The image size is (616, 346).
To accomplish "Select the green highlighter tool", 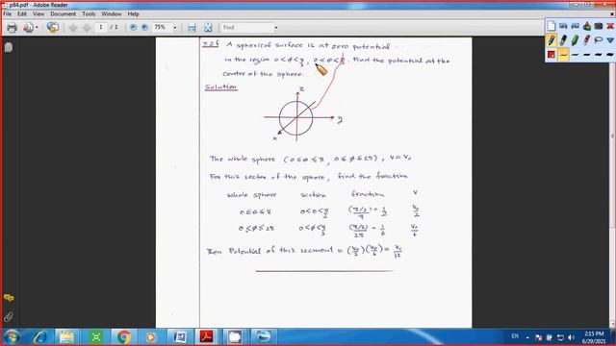I will tap(575, 40).
